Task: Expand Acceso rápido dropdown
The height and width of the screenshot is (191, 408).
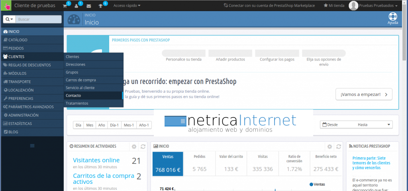Action: (127, 6)
